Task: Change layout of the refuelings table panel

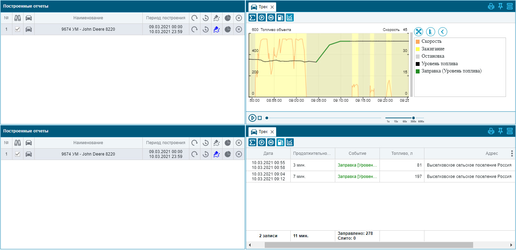Action: (x=509, y=131)
